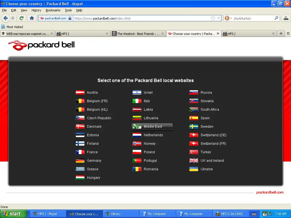Image resolution: width=291 pixels, height=218 pixels.
Task: Open the Switzerland (FR) website
Action: tap(213, 143)
